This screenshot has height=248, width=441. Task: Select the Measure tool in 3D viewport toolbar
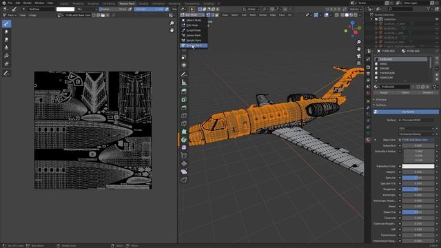point(184,83)
